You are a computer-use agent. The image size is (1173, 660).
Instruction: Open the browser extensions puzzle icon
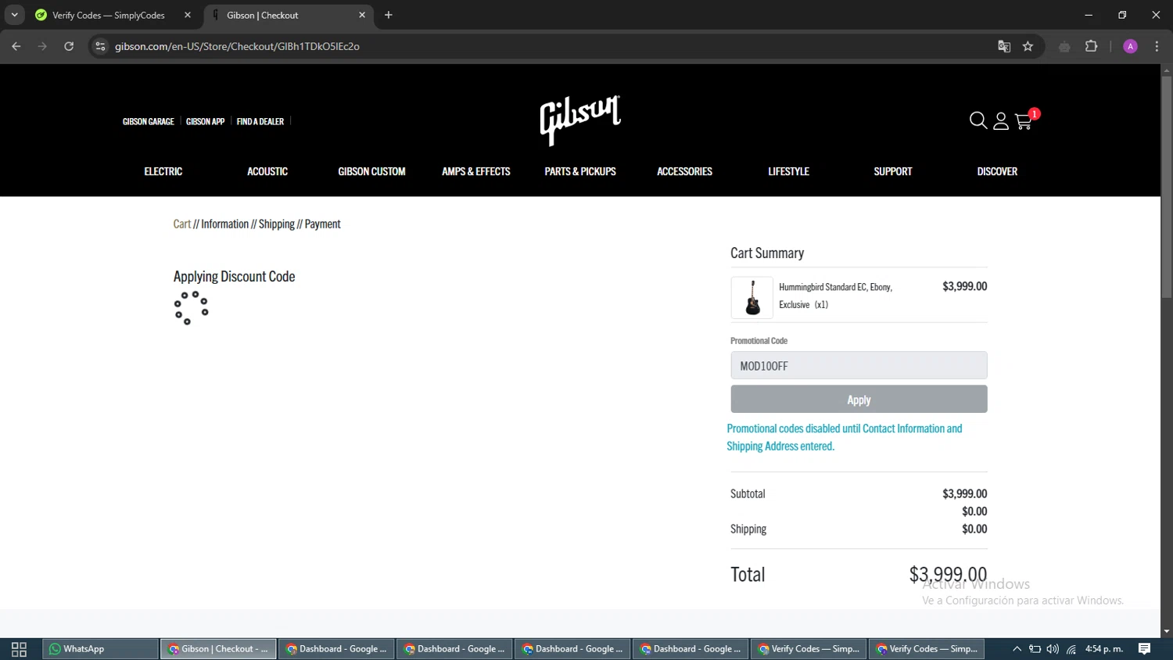(x=1092, y=46)
